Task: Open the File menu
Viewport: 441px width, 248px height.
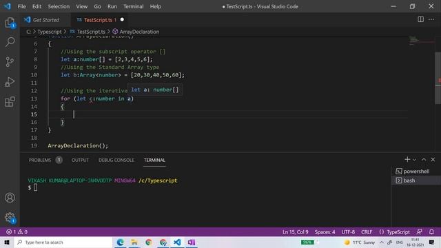Action: (x=21, y=6)
